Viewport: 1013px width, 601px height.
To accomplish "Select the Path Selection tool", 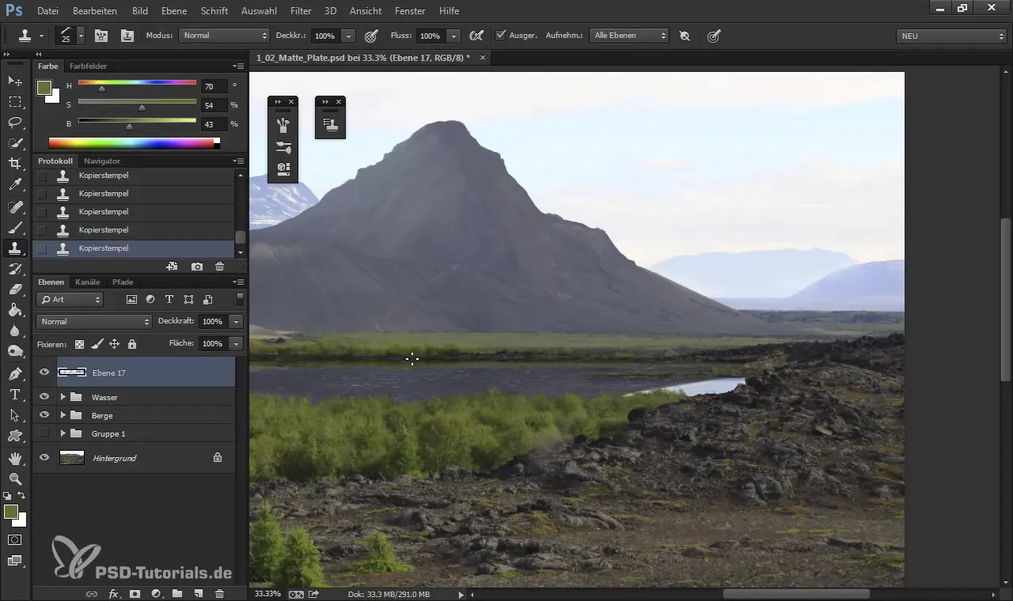I will 15,415.
